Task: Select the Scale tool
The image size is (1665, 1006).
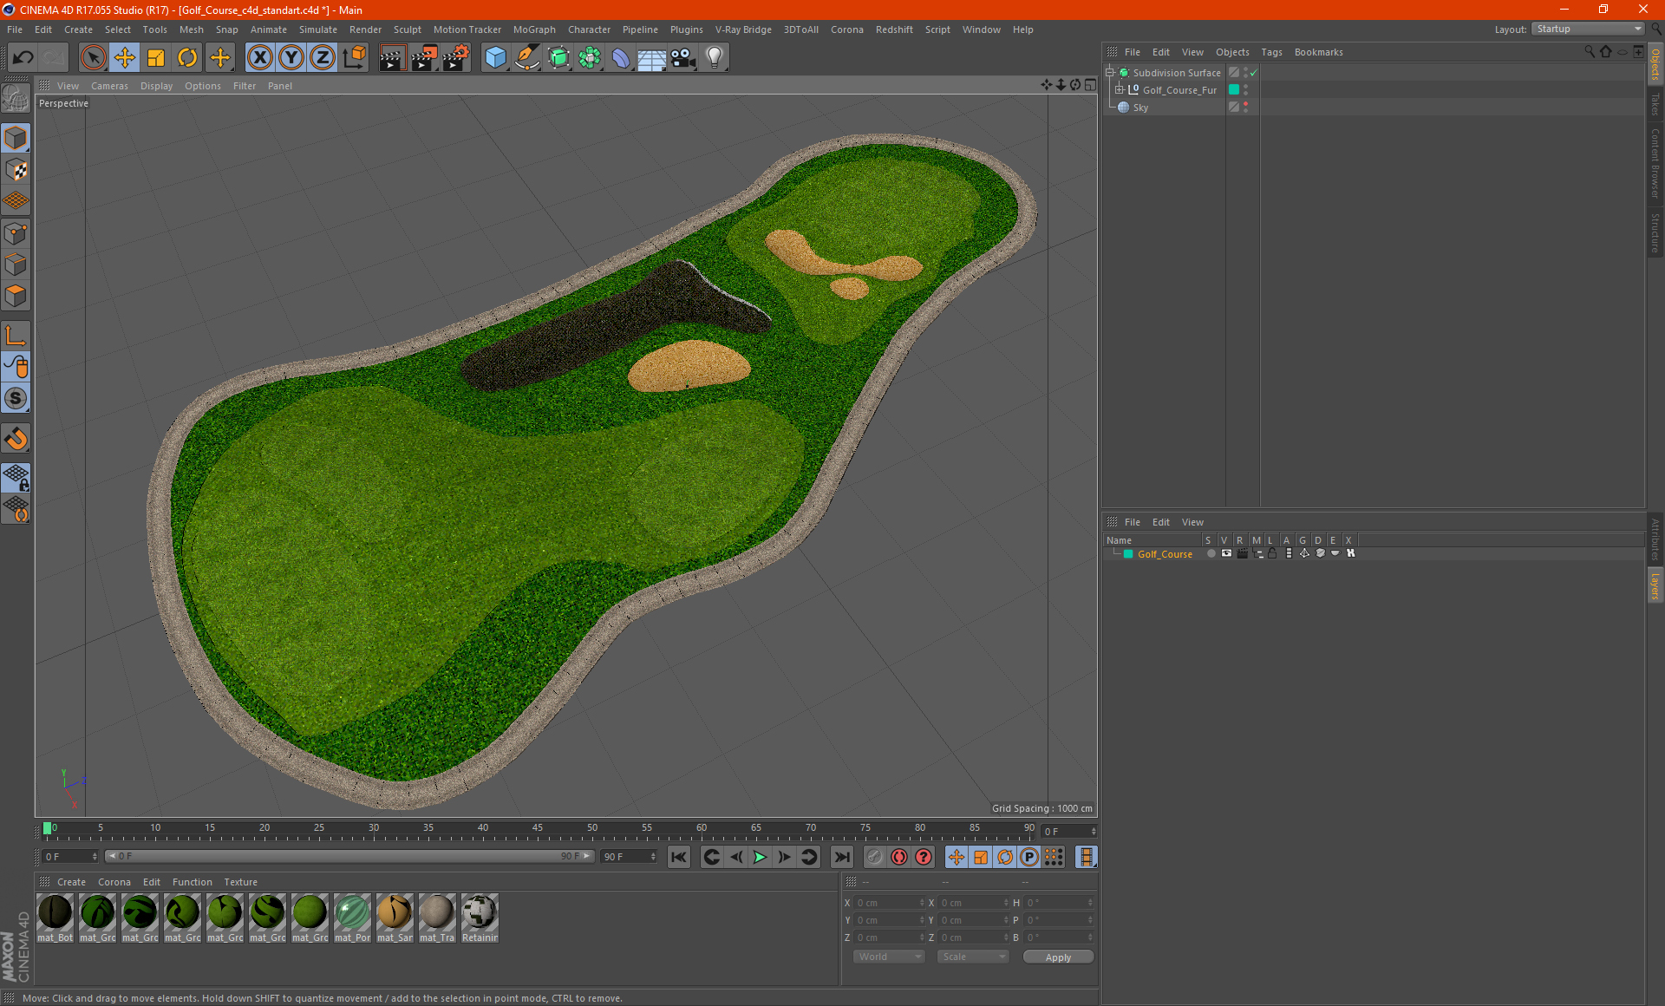Action: (x=156, y=58)
